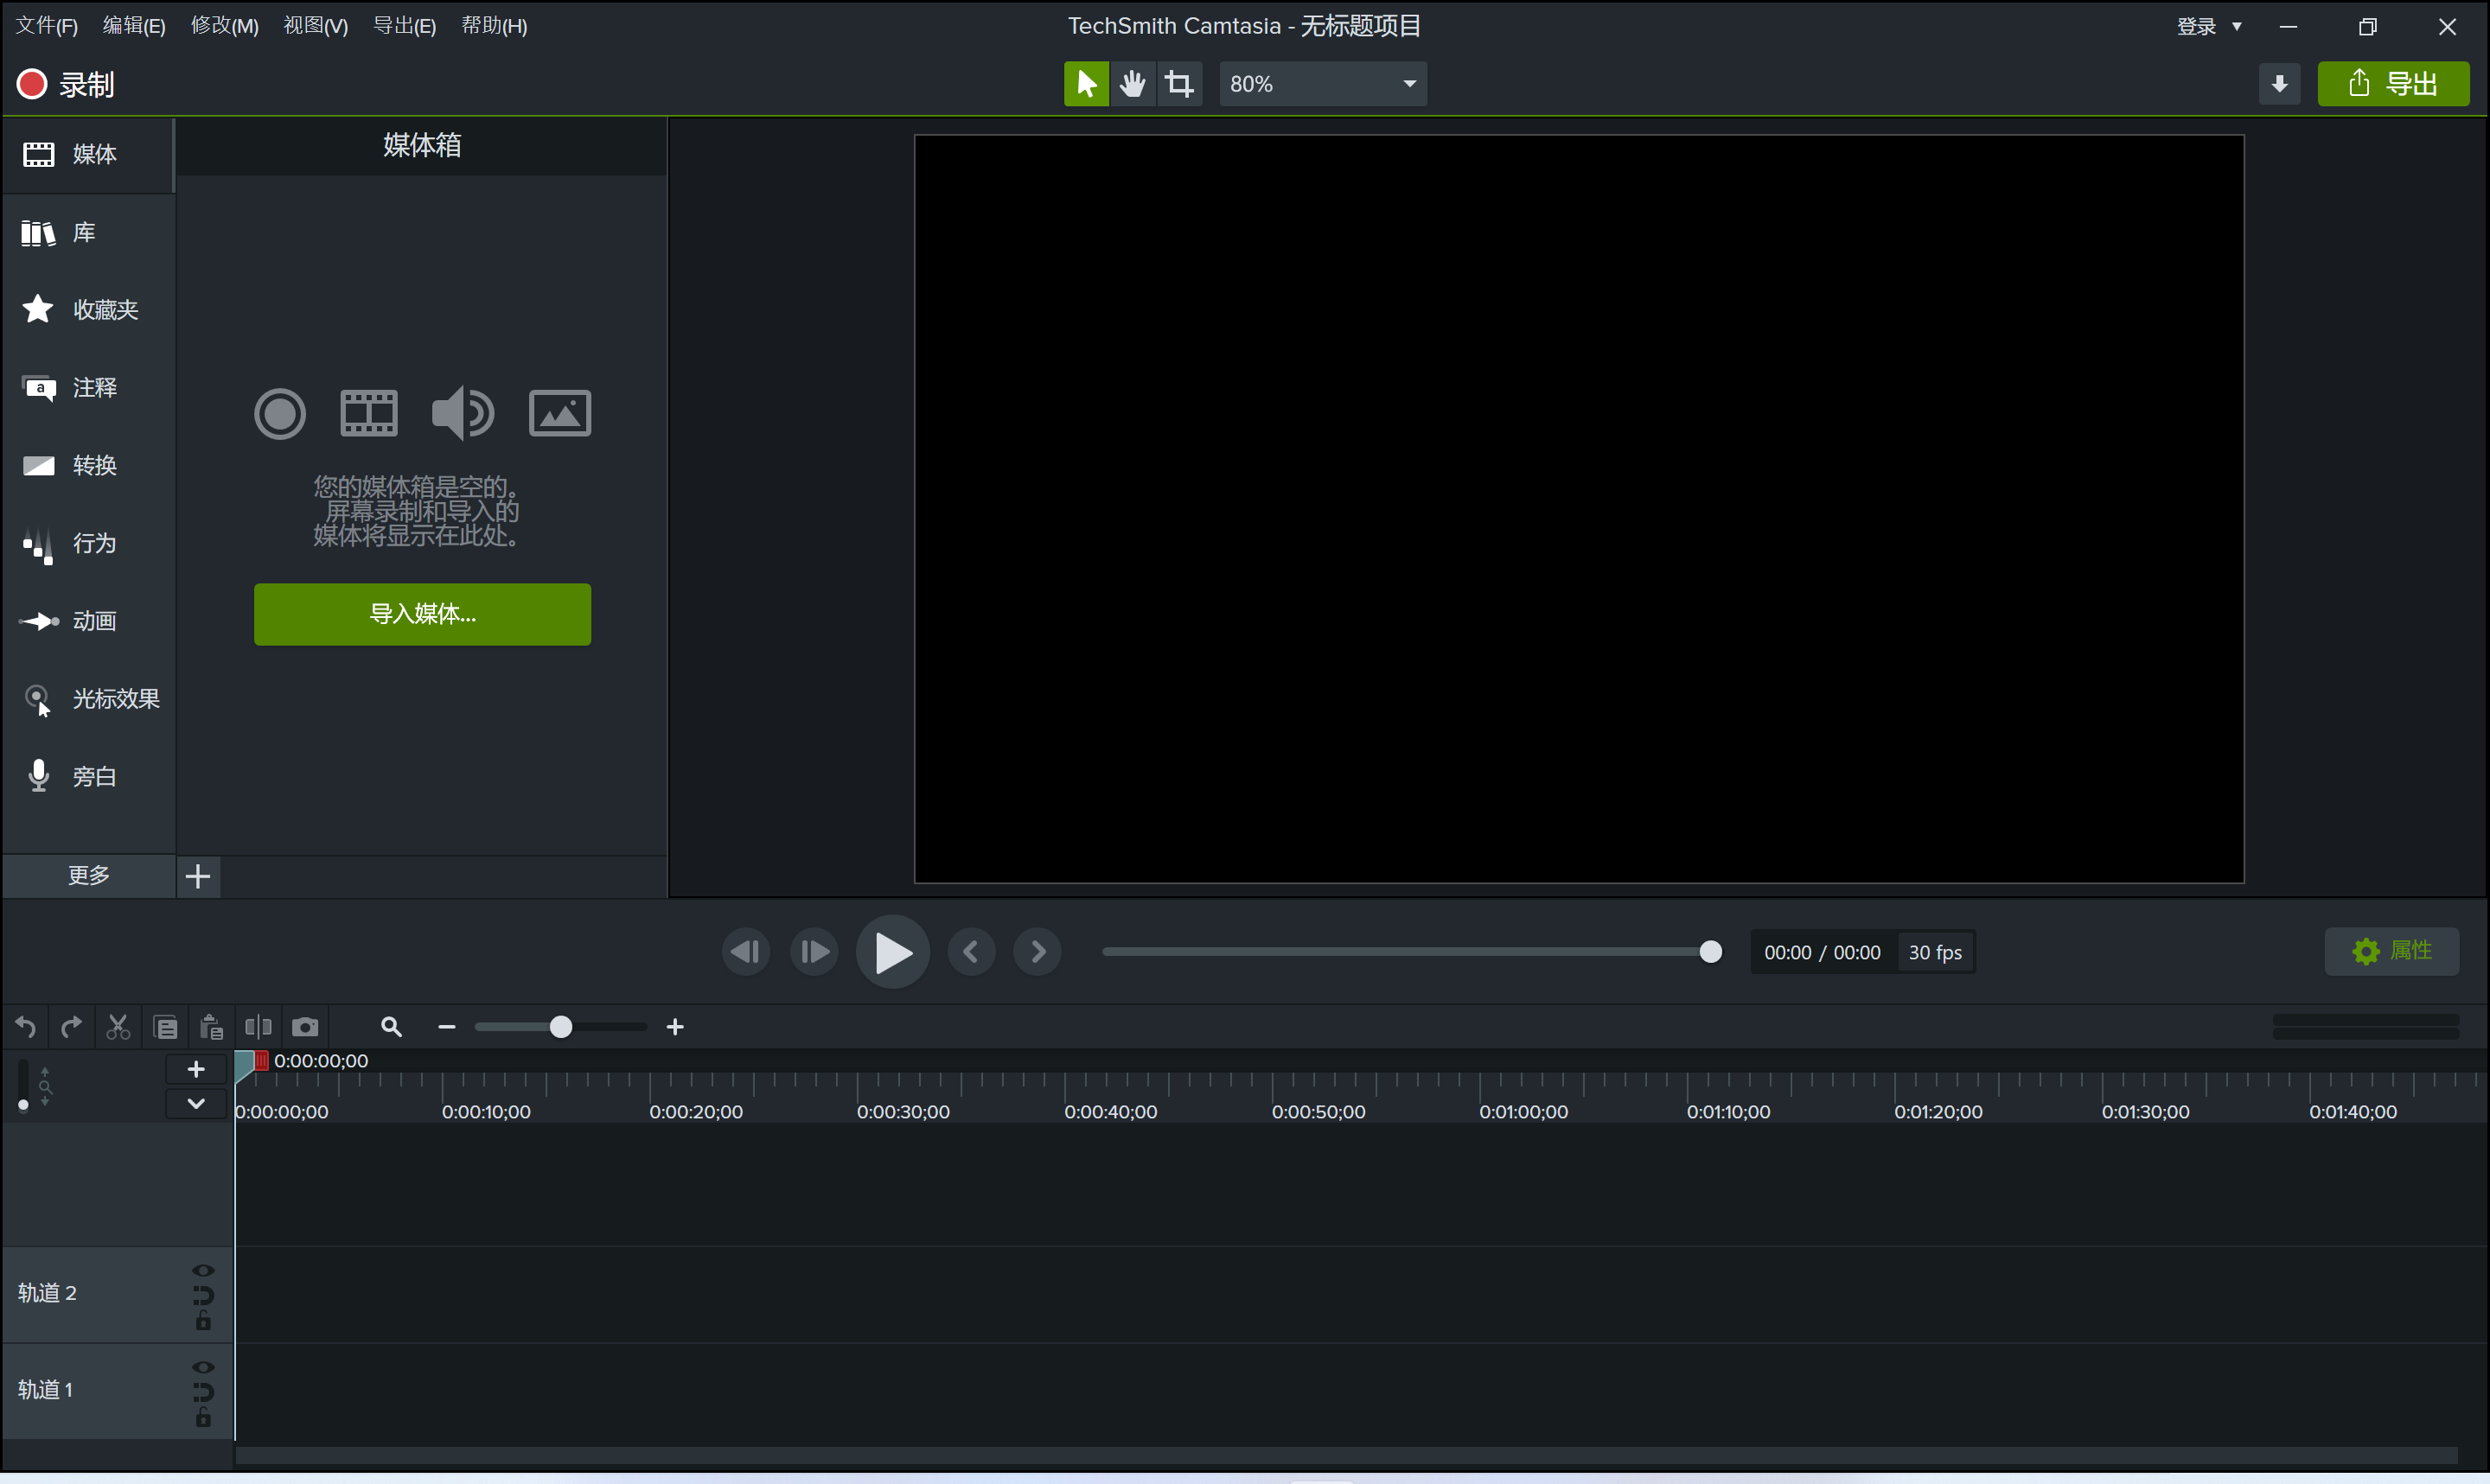The image size is (2490, 1484).
Task: Toggle magnetic track icon on 轨道 2
Action: [x=203, y=1297]
